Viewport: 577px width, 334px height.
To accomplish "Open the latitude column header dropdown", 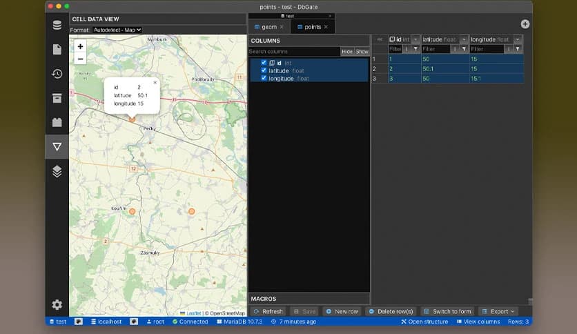I will 464,39.
